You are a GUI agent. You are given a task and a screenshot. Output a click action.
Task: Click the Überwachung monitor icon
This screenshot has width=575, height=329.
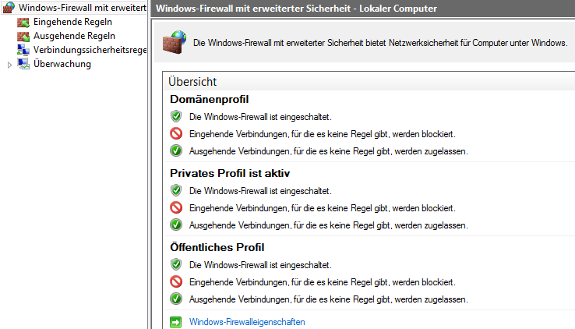pos(23,64)
